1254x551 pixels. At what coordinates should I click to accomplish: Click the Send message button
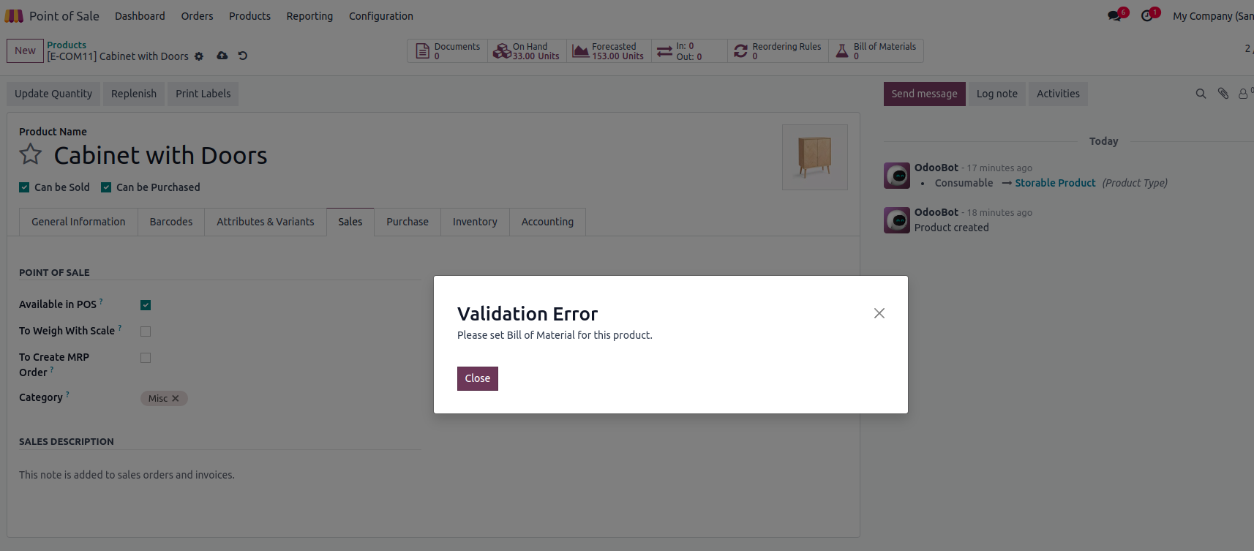(924, 94)
